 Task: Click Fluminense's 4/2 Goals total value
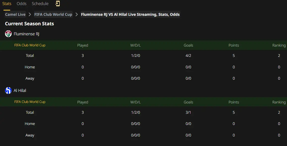[188, 56]
